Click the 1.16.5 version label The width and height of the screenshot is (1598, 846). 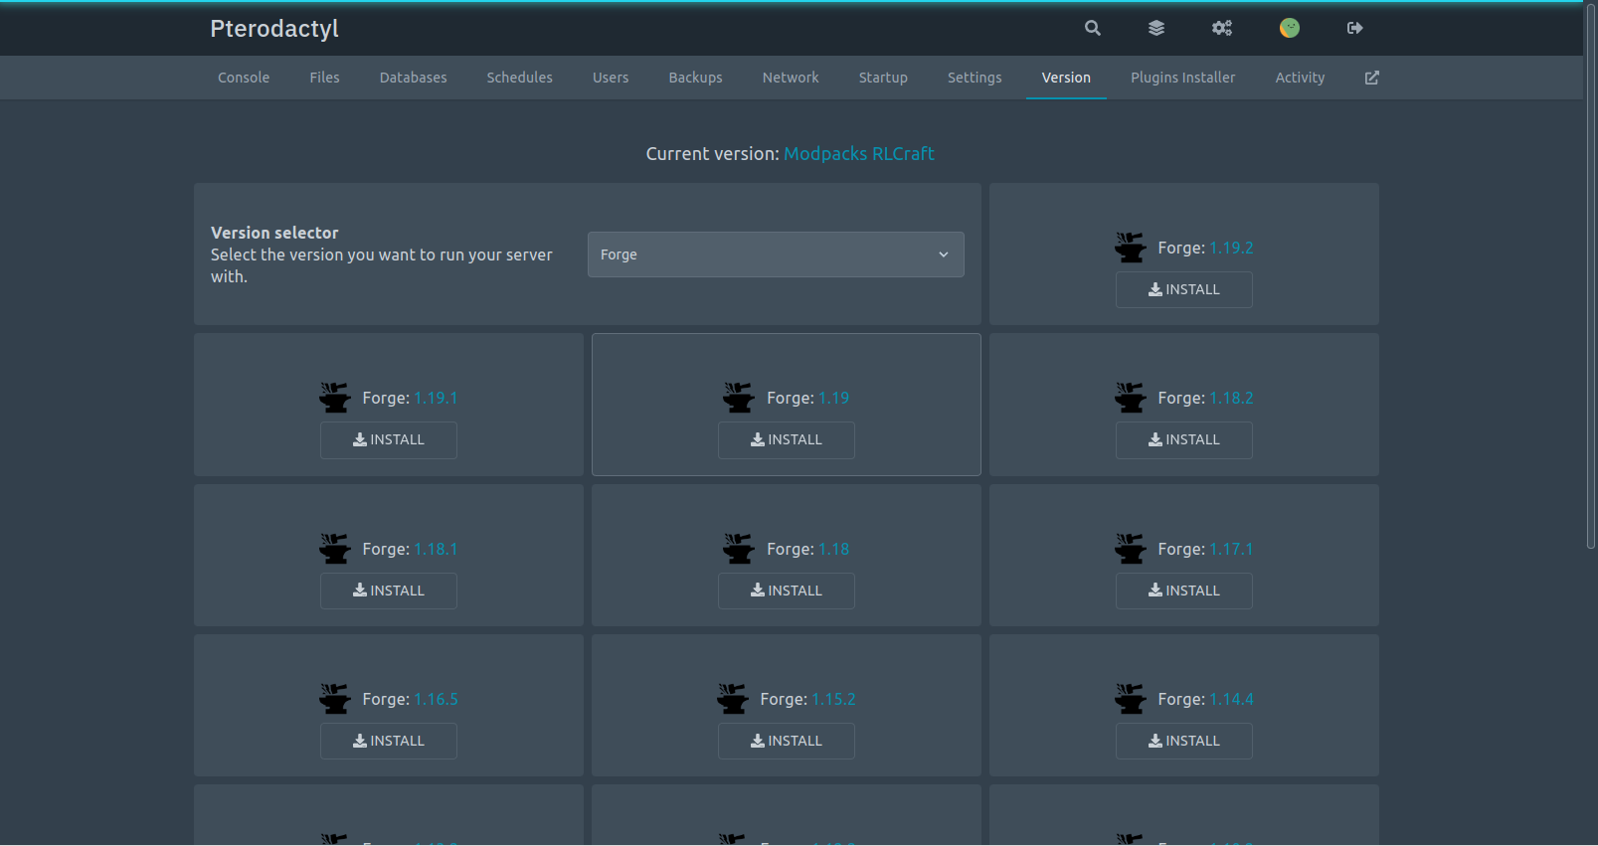tap(436, 699)
